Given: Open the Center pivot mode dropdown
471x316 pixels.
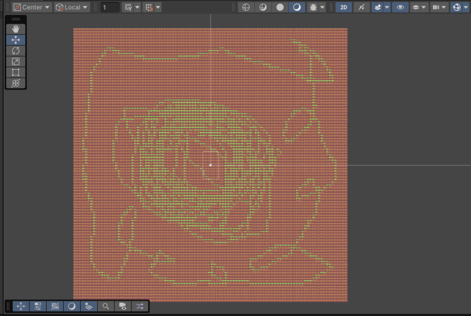Looking at the screenshot, I should click(31, 7).
